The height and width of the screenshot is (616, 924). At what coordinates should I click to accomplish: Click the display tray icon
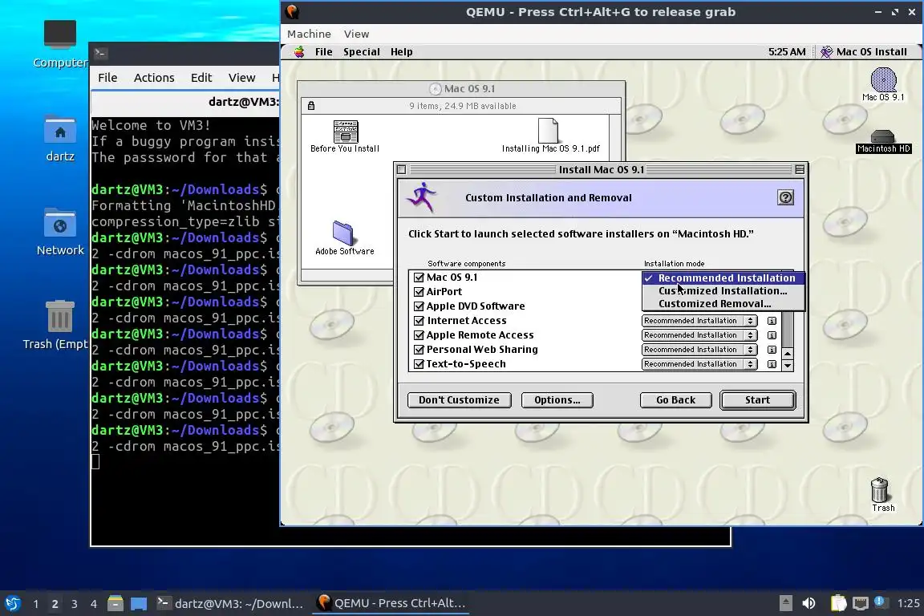[x=861, y=603]
